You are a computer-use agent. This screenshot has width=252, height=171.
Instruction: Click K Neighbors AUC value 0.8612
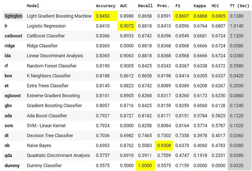pyautogui.click(x=127, y=76)
